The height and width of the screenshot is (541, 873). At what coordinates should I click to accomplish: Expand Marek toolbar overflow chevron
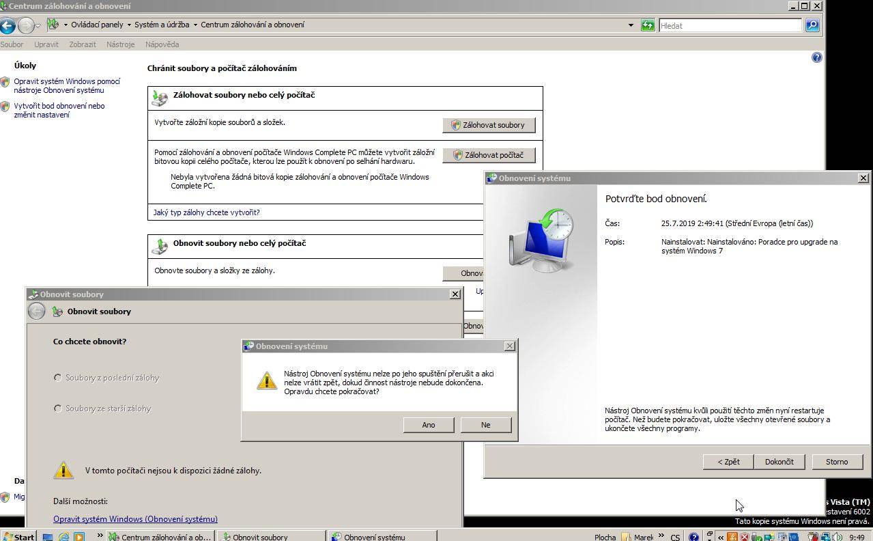[662, 537]
